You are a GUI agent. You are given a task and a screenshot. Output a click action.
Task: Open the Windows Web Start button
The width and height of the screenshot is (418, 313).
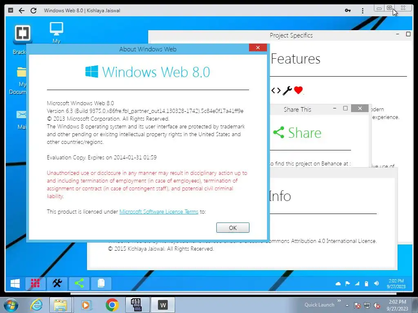point(15,284)
